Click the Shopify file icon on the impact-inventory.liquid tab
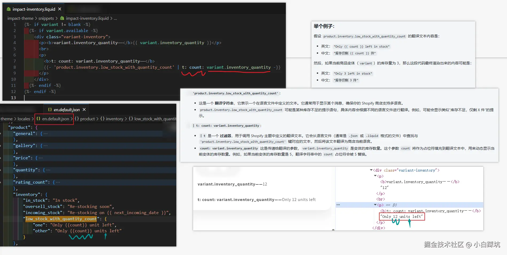 click(x=9, y=9)
